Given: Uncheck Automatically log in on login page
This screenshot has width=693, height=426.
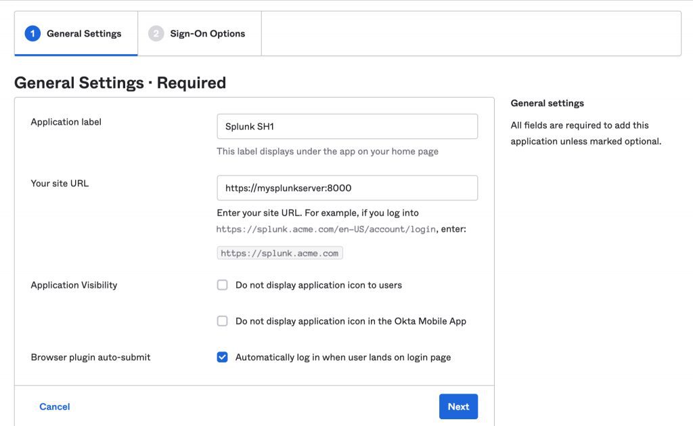Looking at the screenshot, I should (x=222, y=357).
